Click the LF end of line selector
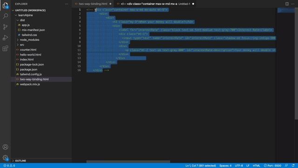298x168 pixels. (x=248, y=166)
